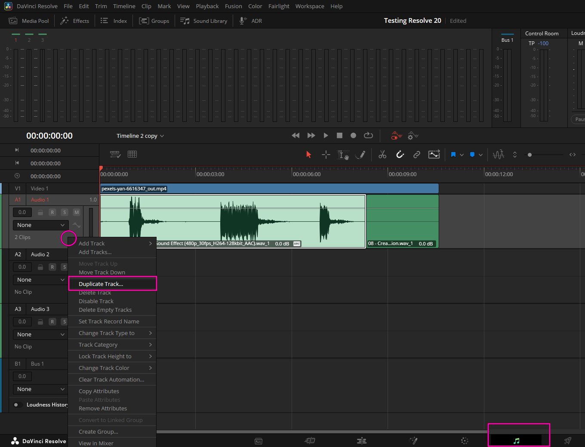Click the transient detection waveform icon
585x447 pixels.
point(499,155)
